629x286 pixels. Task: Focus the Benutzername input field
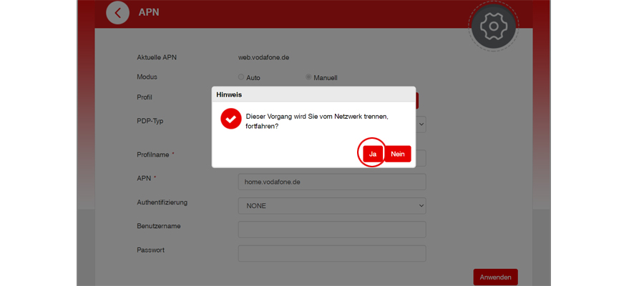pos(331,229)
